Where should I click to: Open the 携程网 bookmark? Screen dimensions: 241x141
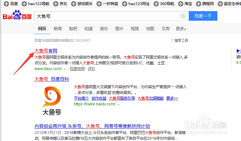tap(205, 4)
